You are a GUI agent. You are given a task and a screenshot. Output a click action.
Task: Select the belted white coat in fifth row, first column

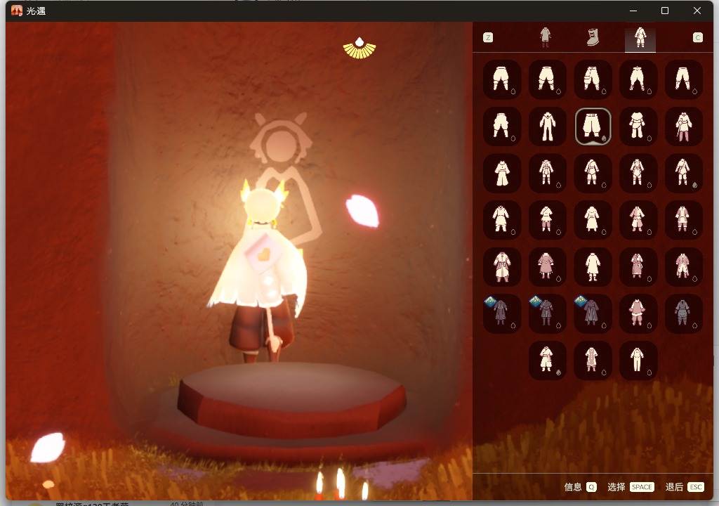(501, 266)
